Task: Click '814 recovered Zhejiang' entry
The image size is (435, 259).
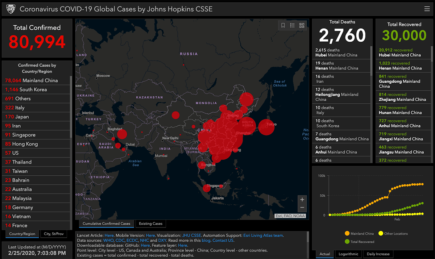Action: point(403,97)
